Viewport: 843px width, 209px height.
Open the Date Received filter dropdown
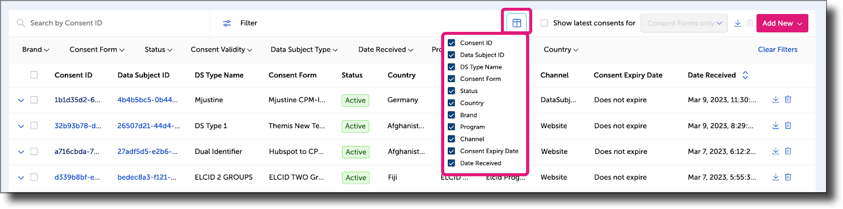pos(386,49)
